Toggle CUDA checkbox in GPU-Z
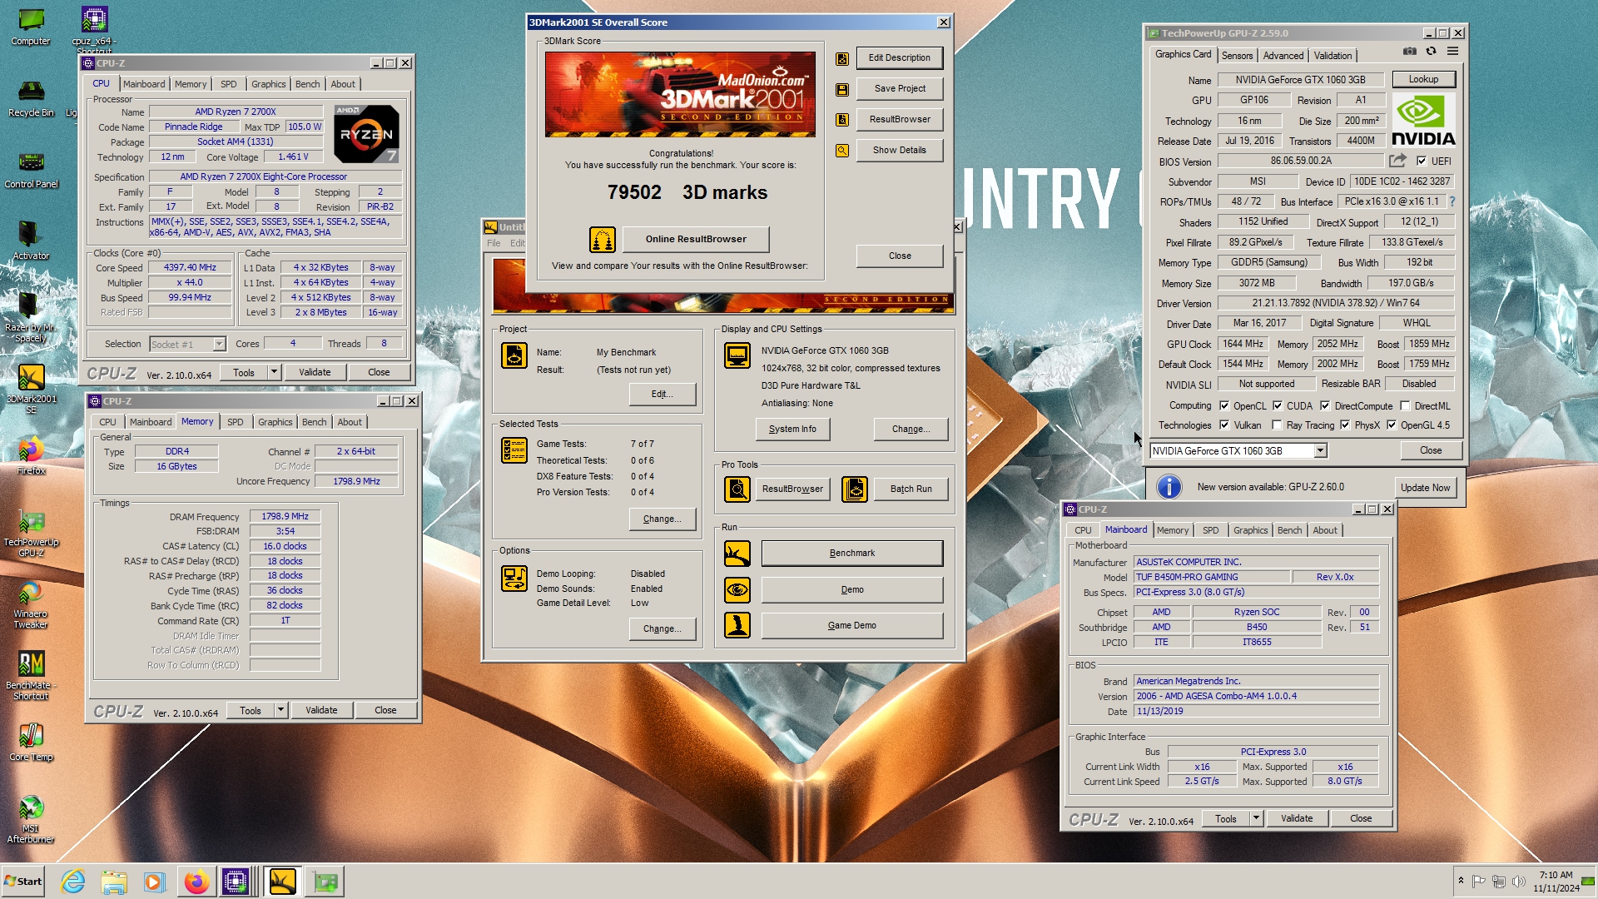This screenshot has width=1598, height=899. (1278, 406)
